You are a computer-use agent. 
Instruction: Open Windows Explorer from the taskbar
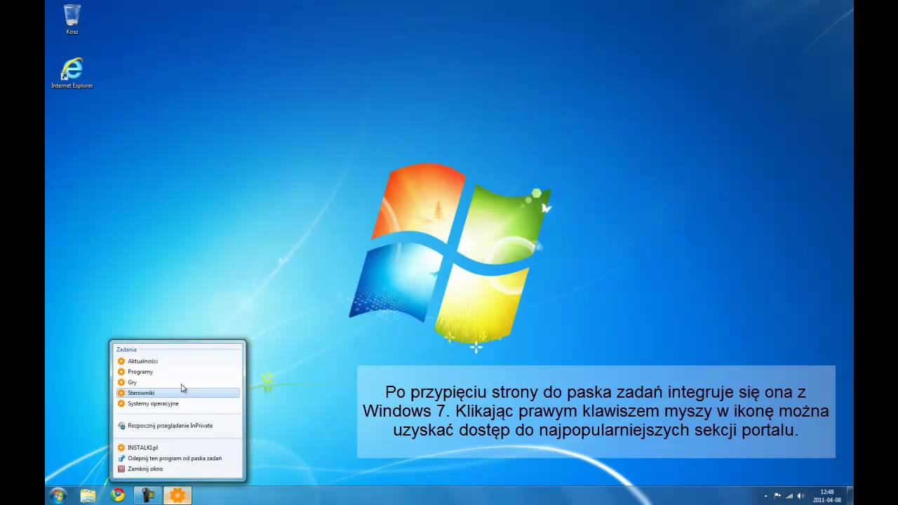pyautogui.click(x=88, y=495)
